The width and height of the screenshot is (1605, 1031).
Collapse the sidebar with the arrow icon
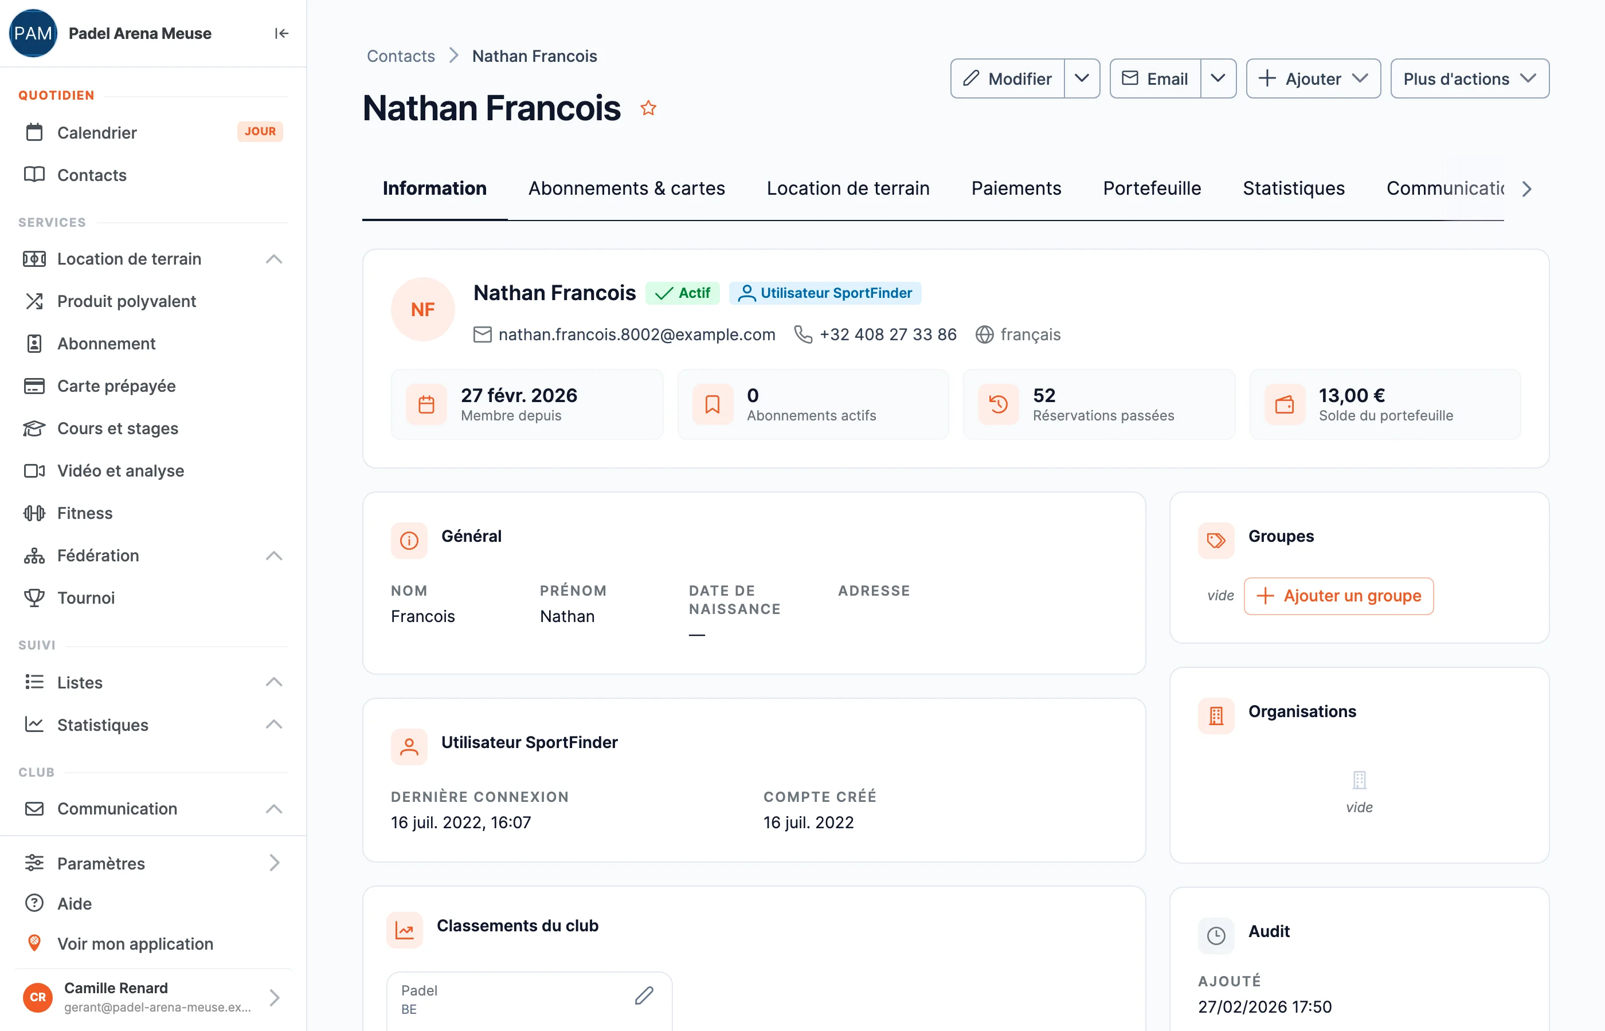point(281,33)
